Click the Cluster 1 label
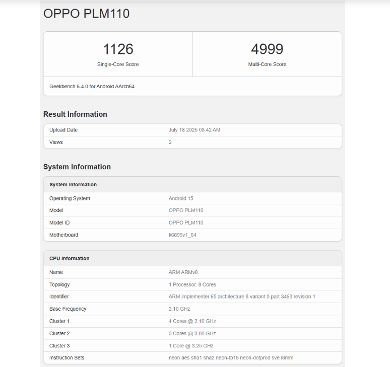 point(59,321)
